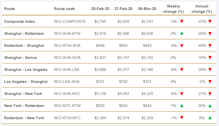Click the green arrow next to 8% annual change
Viewport: 219px width, 126px height.
click(210, 118)
